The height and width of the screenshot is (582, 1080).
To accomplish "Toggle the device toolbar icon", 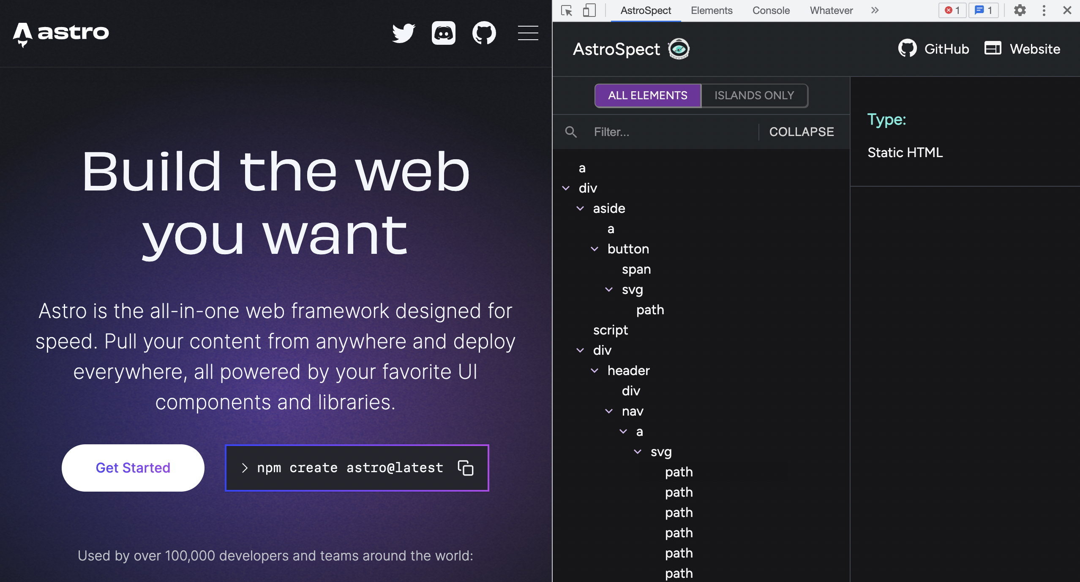I will pyautogui.click(x=589, y=10).
